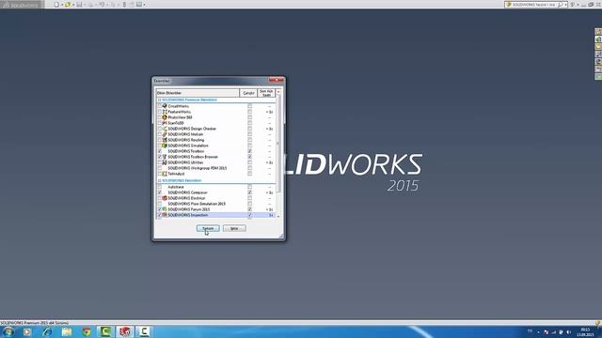Select the SOLIDWORKS Inspection row
Viewport: 602px width, 338px height.
pos(215,215)
